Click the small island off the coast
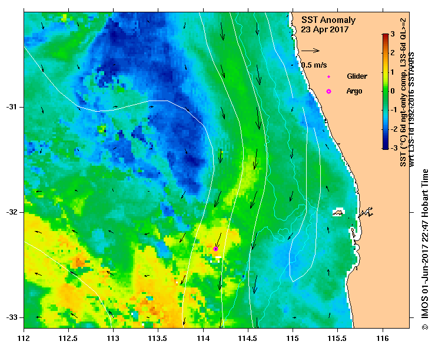 [338, 213]
